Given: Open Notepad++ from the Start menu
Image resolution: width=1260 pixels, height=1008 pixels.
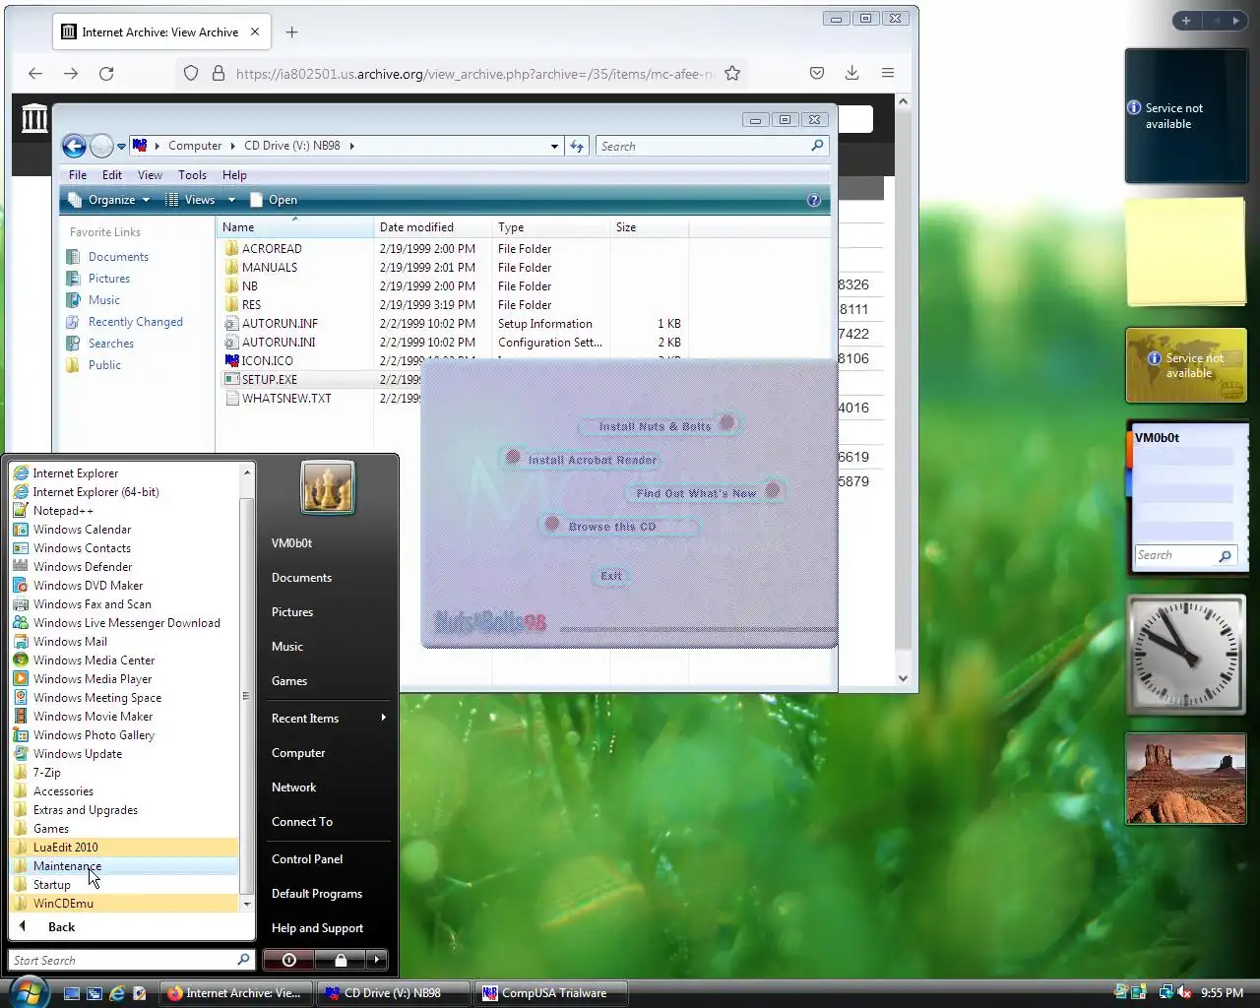Looking at the screenshot, I should tap(63, 511).
